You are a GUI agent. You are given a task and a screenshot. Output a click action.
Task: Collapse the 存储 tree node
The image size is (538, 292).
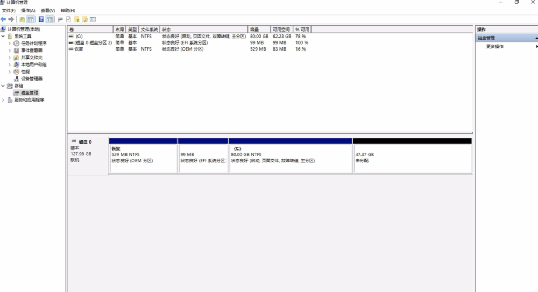3,86
